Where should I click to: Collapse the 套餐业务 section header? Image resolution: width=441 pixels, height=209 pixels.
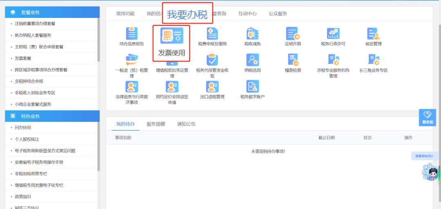pyautogui.click(x=52, y=12)
